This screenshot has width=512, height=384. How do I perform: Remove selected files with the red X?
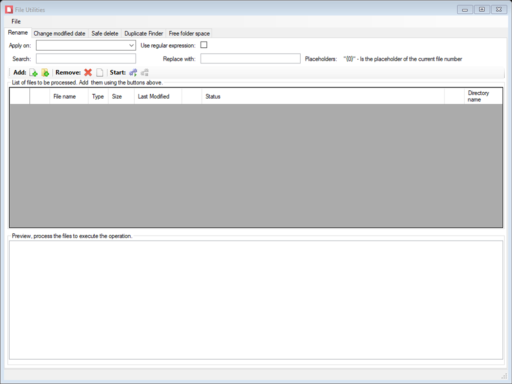pyautogui.click(x=87, y=72)
